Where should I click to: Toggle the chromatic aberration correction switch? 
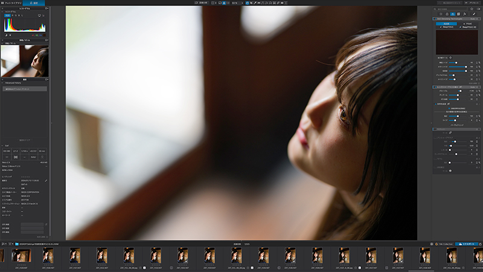coord(435,104)
